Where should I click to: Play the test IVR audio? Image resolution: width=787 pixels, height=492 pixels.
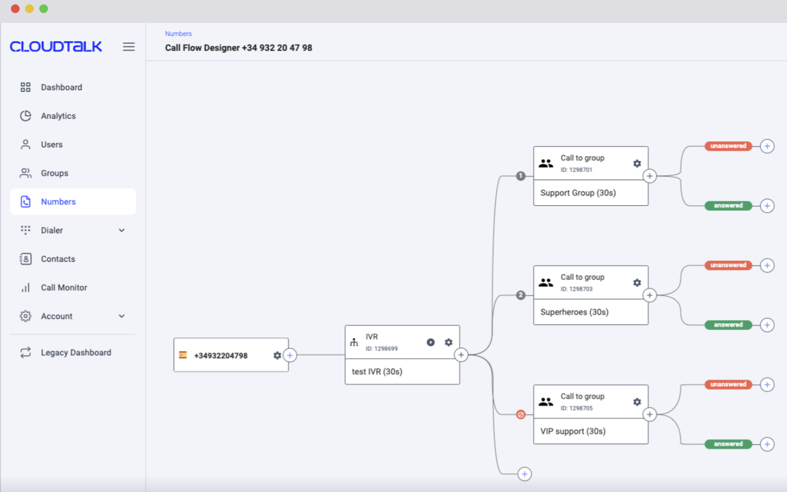431,342
